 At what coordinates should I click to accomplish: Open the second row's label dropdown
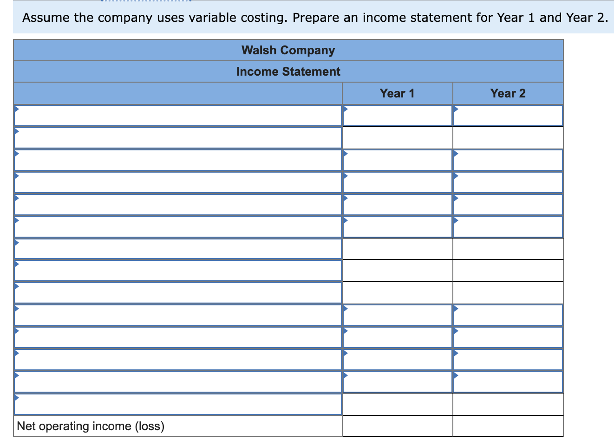click(x=178, y=138)
